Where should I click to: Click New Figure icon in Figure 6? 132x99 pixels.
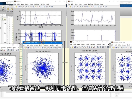[112, 48]
